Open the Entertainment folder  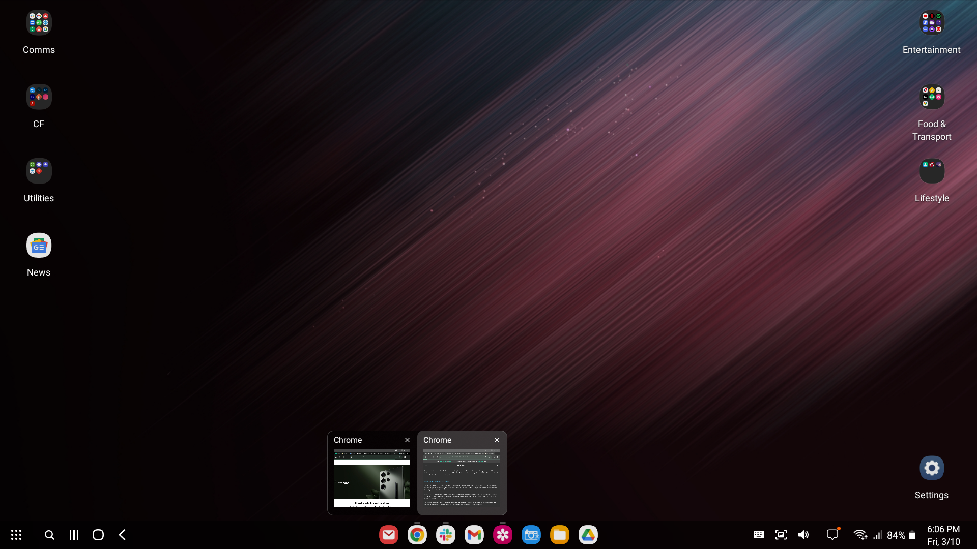tap(932, 23)
